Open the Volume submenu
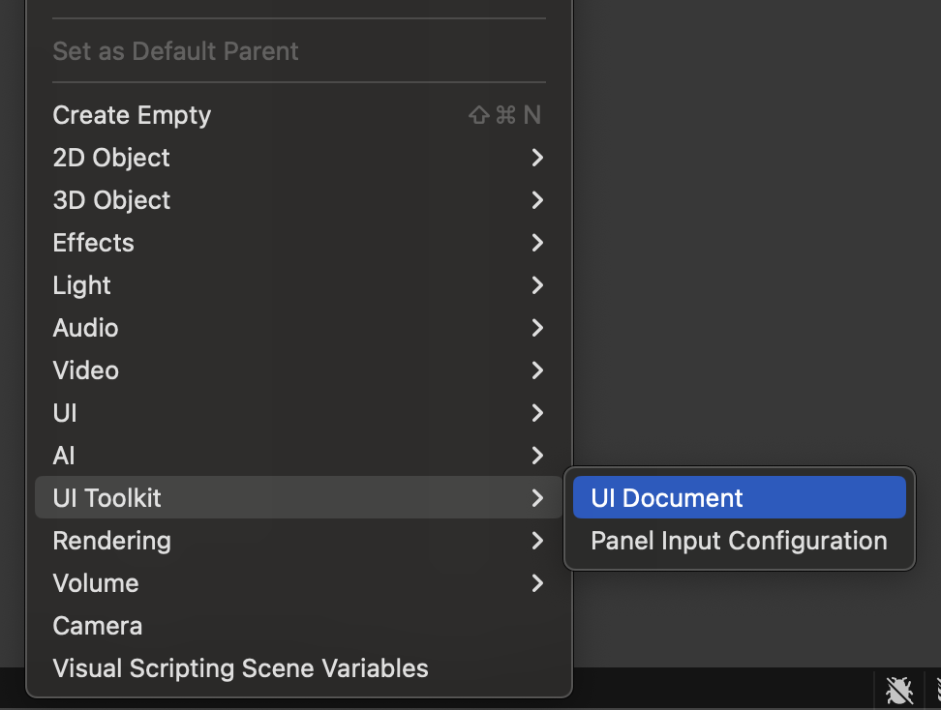941x710 pixels. pyautogui.click(x=96, y=583)
